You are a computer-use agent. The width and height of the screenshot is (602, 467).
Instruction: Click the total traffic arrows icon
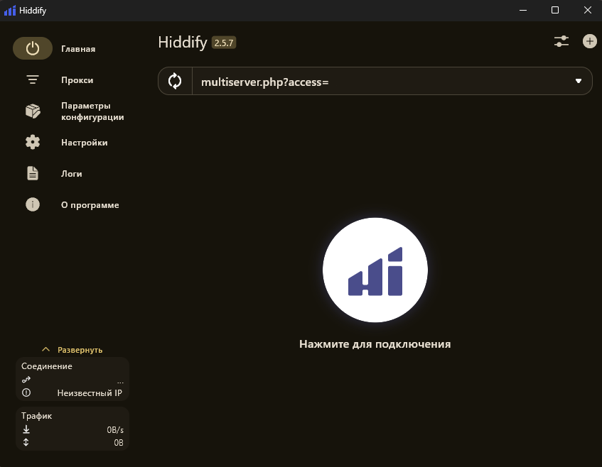coord(26,442)
